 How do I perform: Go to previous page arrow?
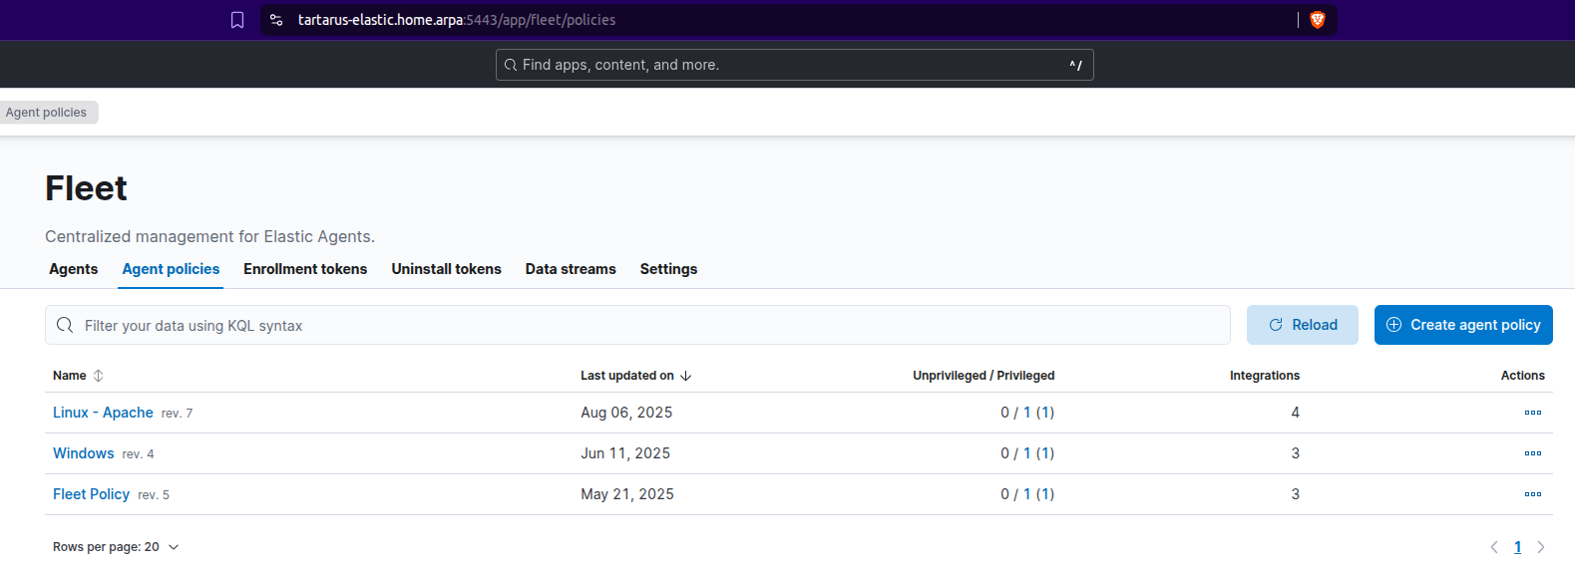[x=1494, y=547]
